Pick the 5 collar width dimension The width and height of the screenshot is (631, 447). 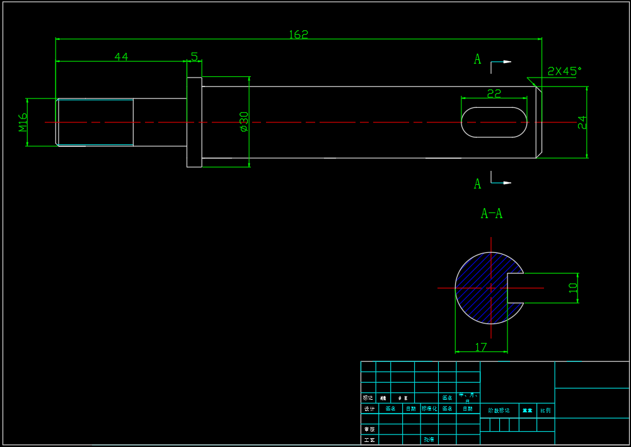[194, 57]
